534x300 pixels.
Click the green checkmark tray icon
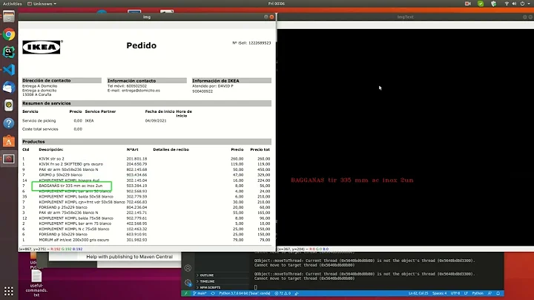[x=481, y=4]
